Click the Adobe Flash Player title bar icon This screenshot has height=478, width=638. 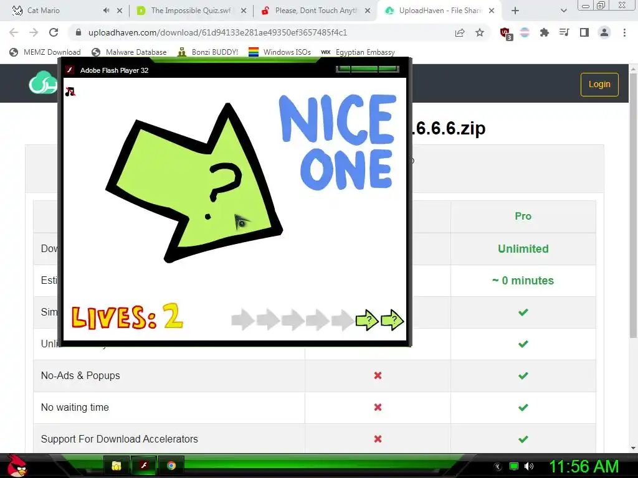tap(70, 70)
